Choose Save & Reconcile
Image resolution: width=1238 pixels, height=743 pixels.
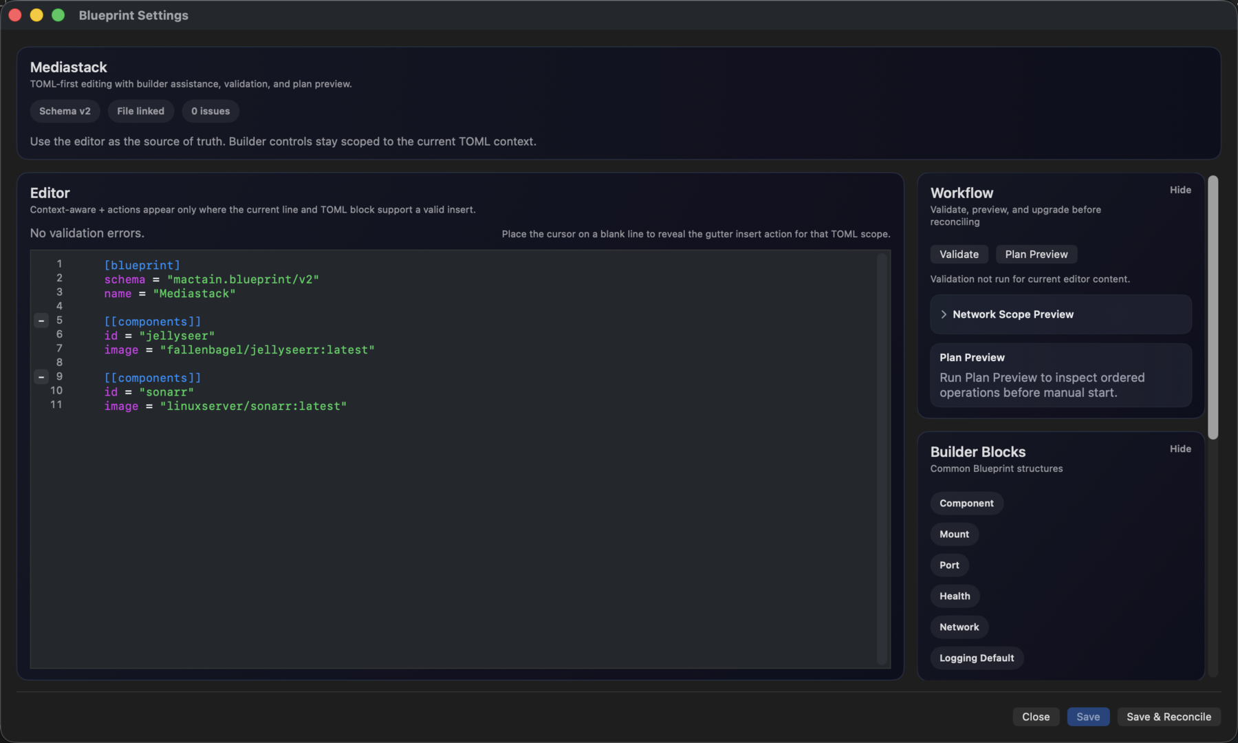point(1169,717)
